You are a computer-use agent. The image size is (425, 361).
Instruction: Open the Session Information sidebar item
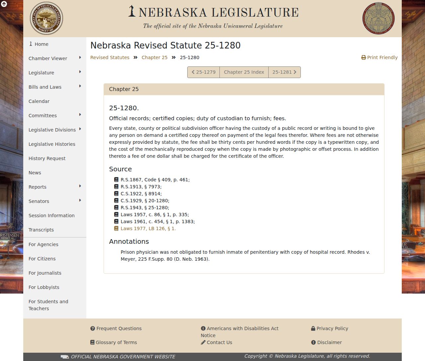coord(55,216)
